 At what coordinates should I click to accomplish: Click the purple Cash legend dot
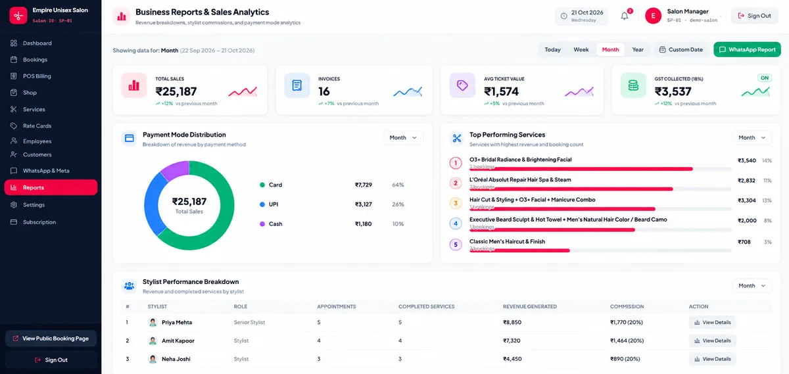pyautogui.click(x=262, y=224)
